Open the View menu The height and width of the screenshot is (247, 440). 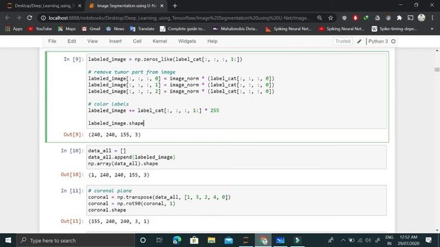[x=92, y=41]
